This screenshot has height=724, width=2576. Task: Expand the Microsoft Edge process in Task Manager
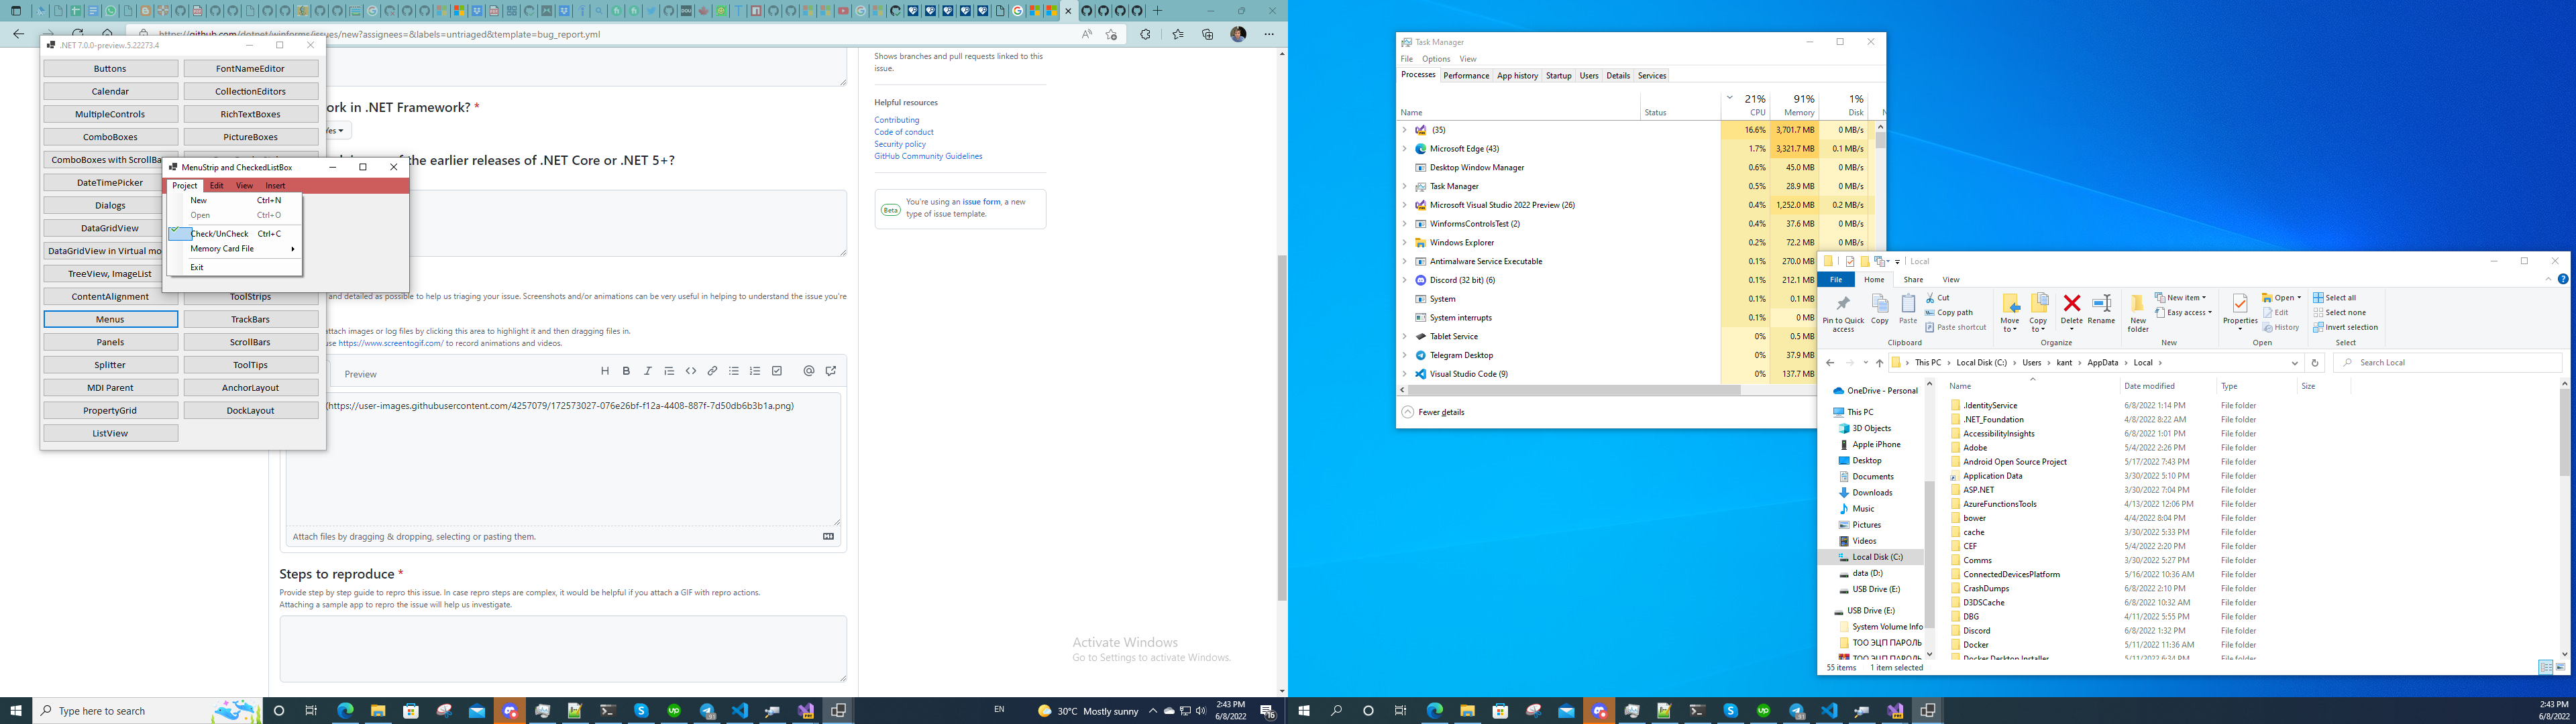pos(1406,148)
